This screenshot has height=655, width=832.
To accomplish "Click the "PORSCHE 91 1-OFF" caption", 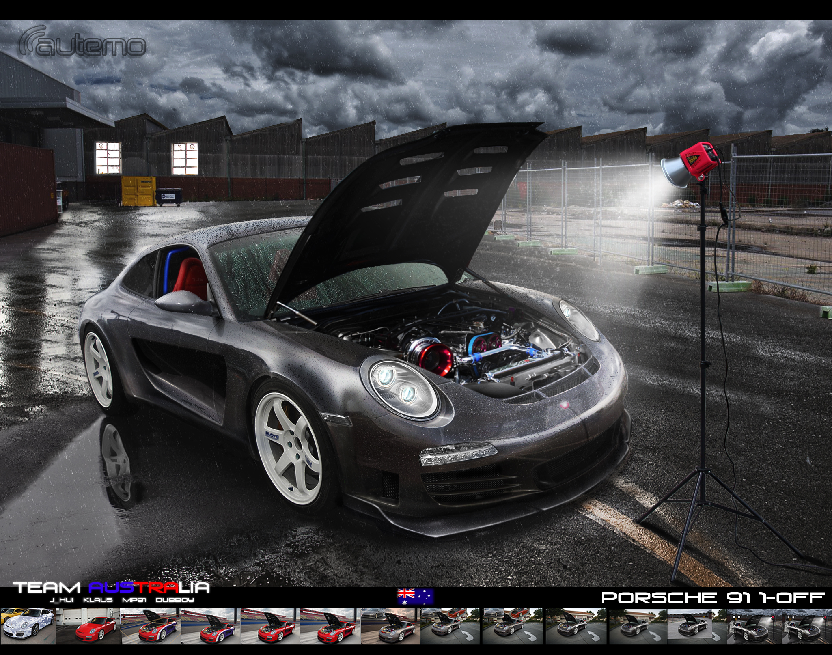I will (713, 597).
